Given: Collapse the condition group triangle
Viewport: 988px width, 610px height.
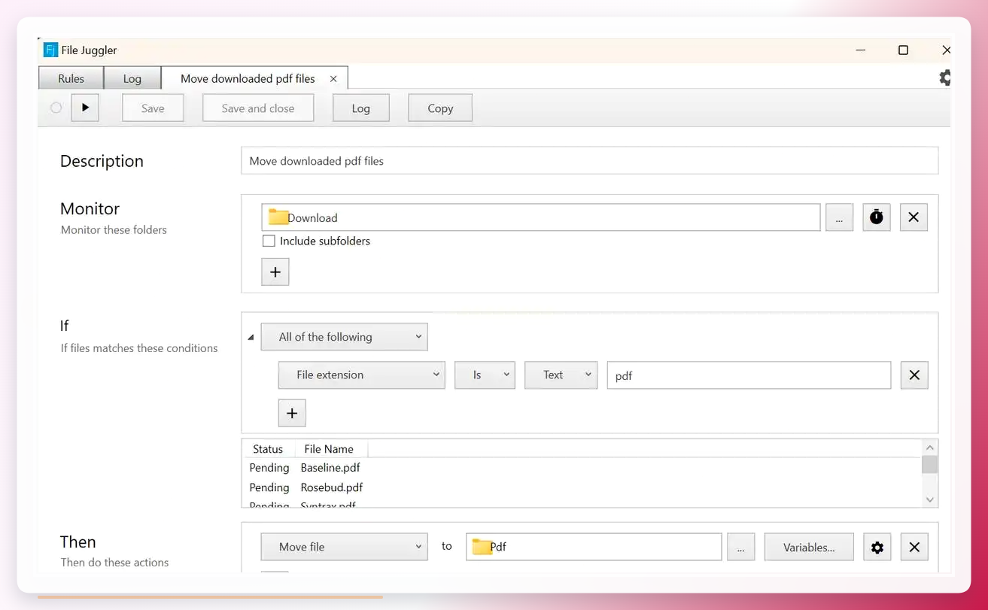Looking at the screenshot, I should tap(251, 338).
